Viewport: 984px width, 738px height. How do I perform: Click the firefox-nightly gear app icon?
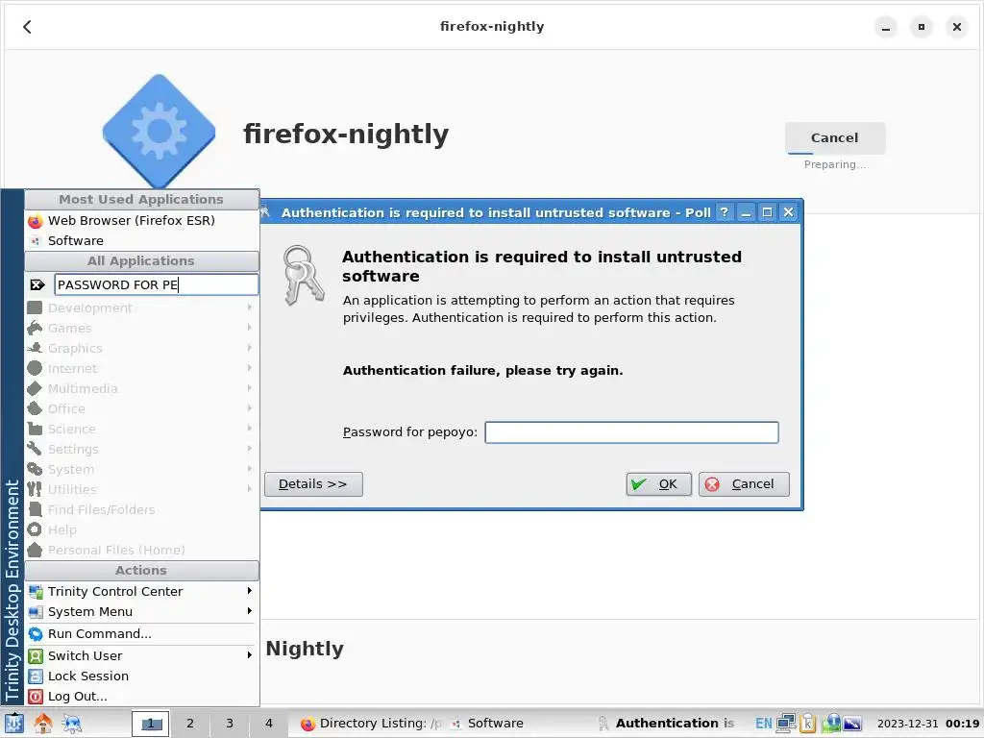pos(159,131)
